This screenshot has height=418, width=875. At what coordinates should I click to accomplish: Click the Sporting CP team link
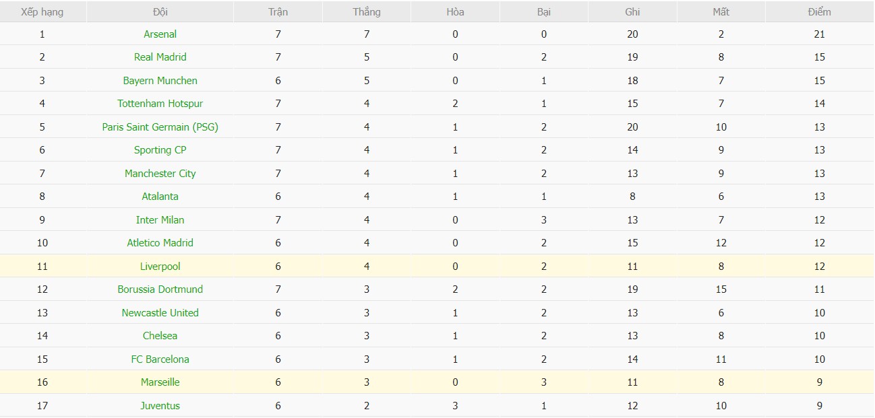[x=160, y=150]
